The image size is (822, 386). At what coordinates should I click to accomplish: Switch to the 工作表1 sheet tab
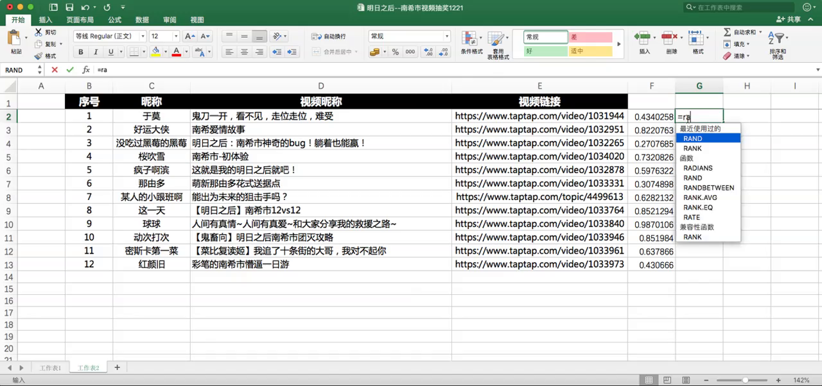coord(51,368)
